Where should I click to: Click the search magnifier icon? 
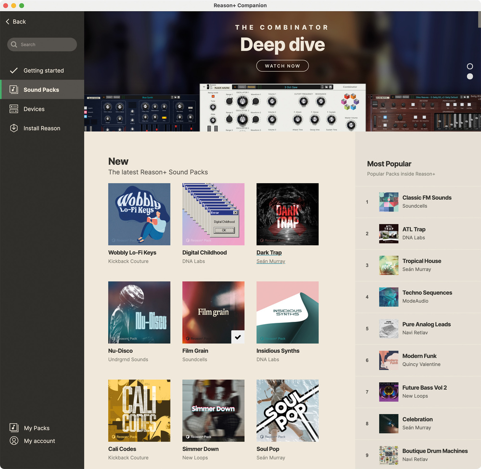[14, 45]
